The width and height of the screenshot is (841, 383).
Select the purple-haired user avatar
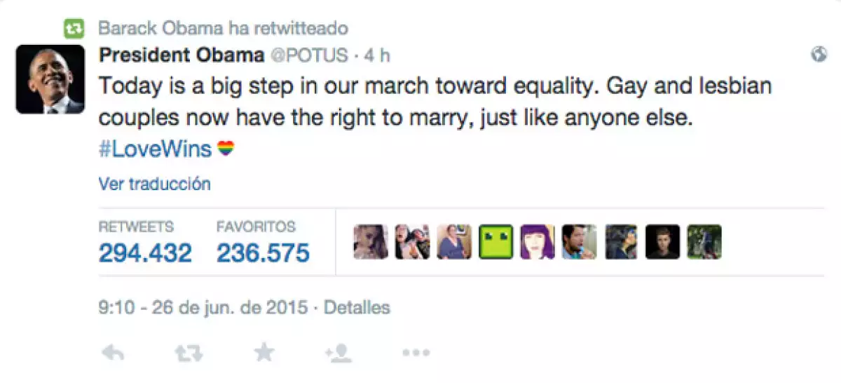click(538, 242)
